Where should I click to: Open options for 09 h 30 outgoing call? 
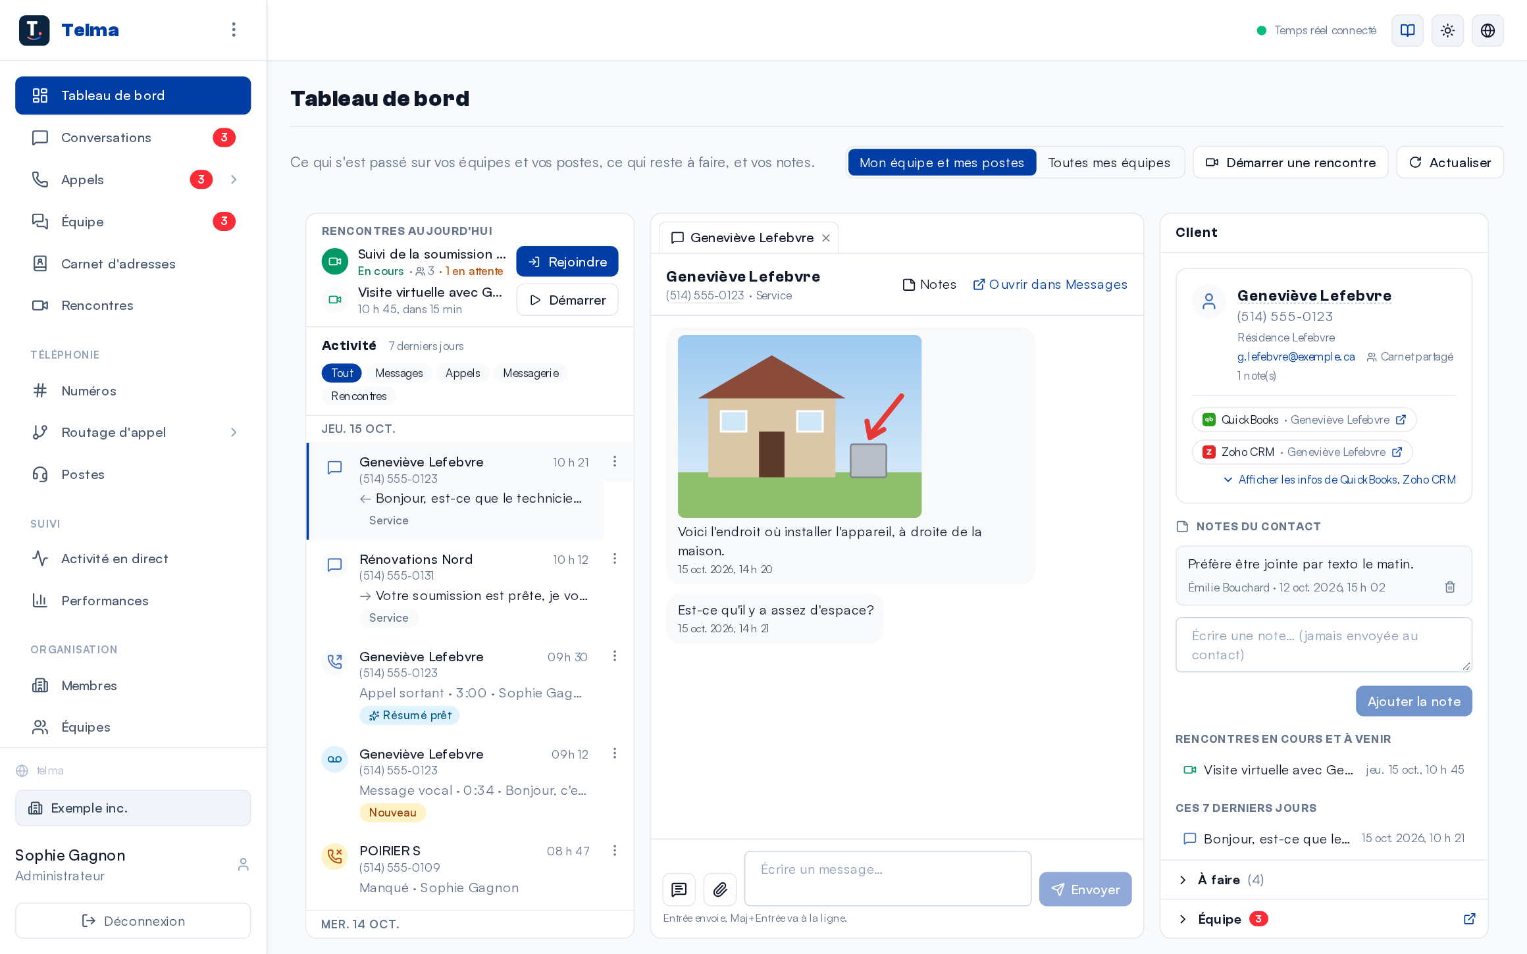614,656
